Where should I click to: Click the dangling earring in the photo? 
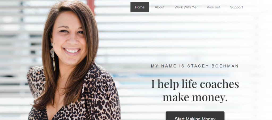coord(53,56)
